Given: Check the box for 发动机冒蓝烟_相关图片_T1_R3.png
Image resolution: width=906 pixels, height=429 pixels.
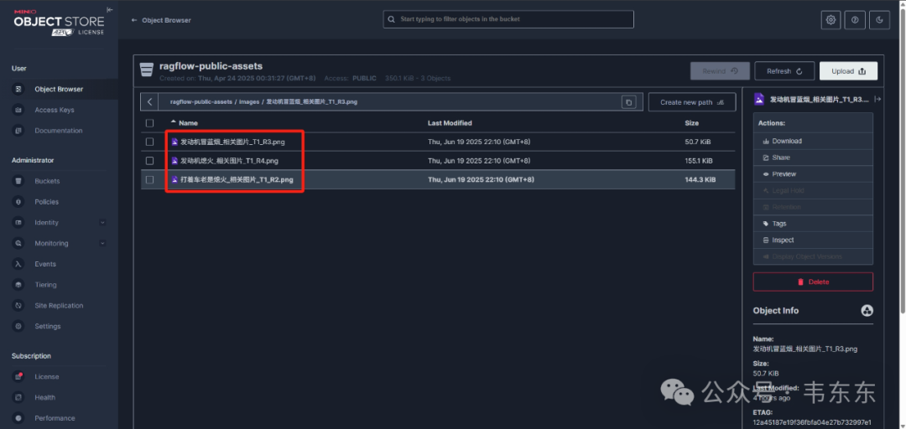Looking at the screenshot, I should click(150, 142).
